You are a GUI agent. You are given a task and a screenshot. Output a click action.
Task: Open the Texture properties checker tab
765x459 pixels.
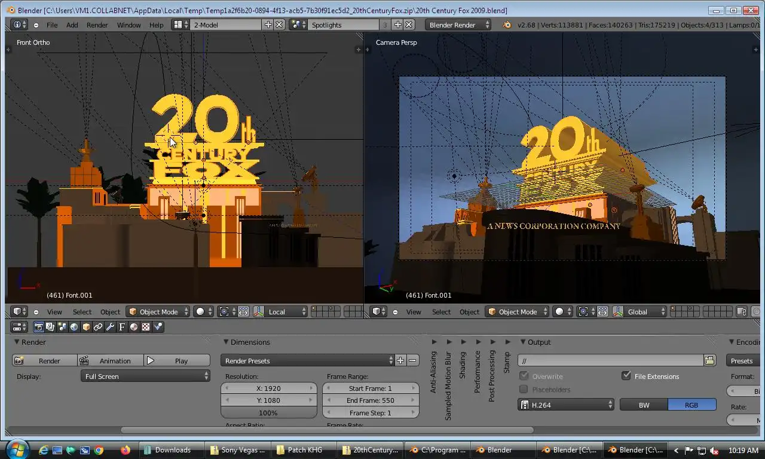[x=146, y=327]
